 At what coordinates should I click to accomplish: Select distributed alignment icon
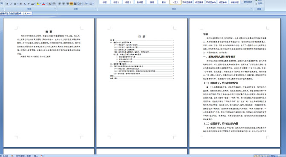(x=75, y=4)
